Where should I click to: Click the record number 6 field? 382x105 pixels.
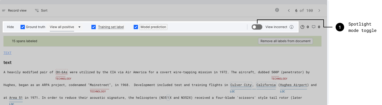pos(296,11)
